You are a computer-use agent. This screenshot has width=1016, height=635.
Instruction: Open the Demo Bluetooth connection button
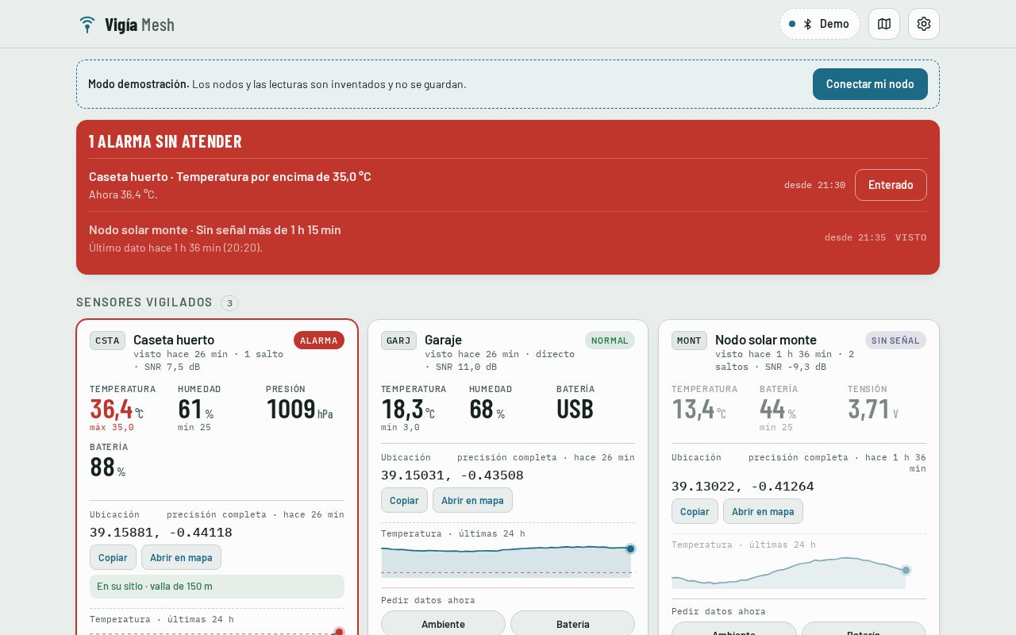[820, 24]
